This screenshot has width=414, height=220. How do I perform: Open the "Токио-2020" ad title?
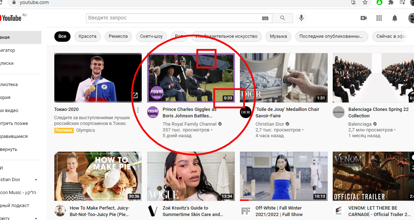click(67, 109)
